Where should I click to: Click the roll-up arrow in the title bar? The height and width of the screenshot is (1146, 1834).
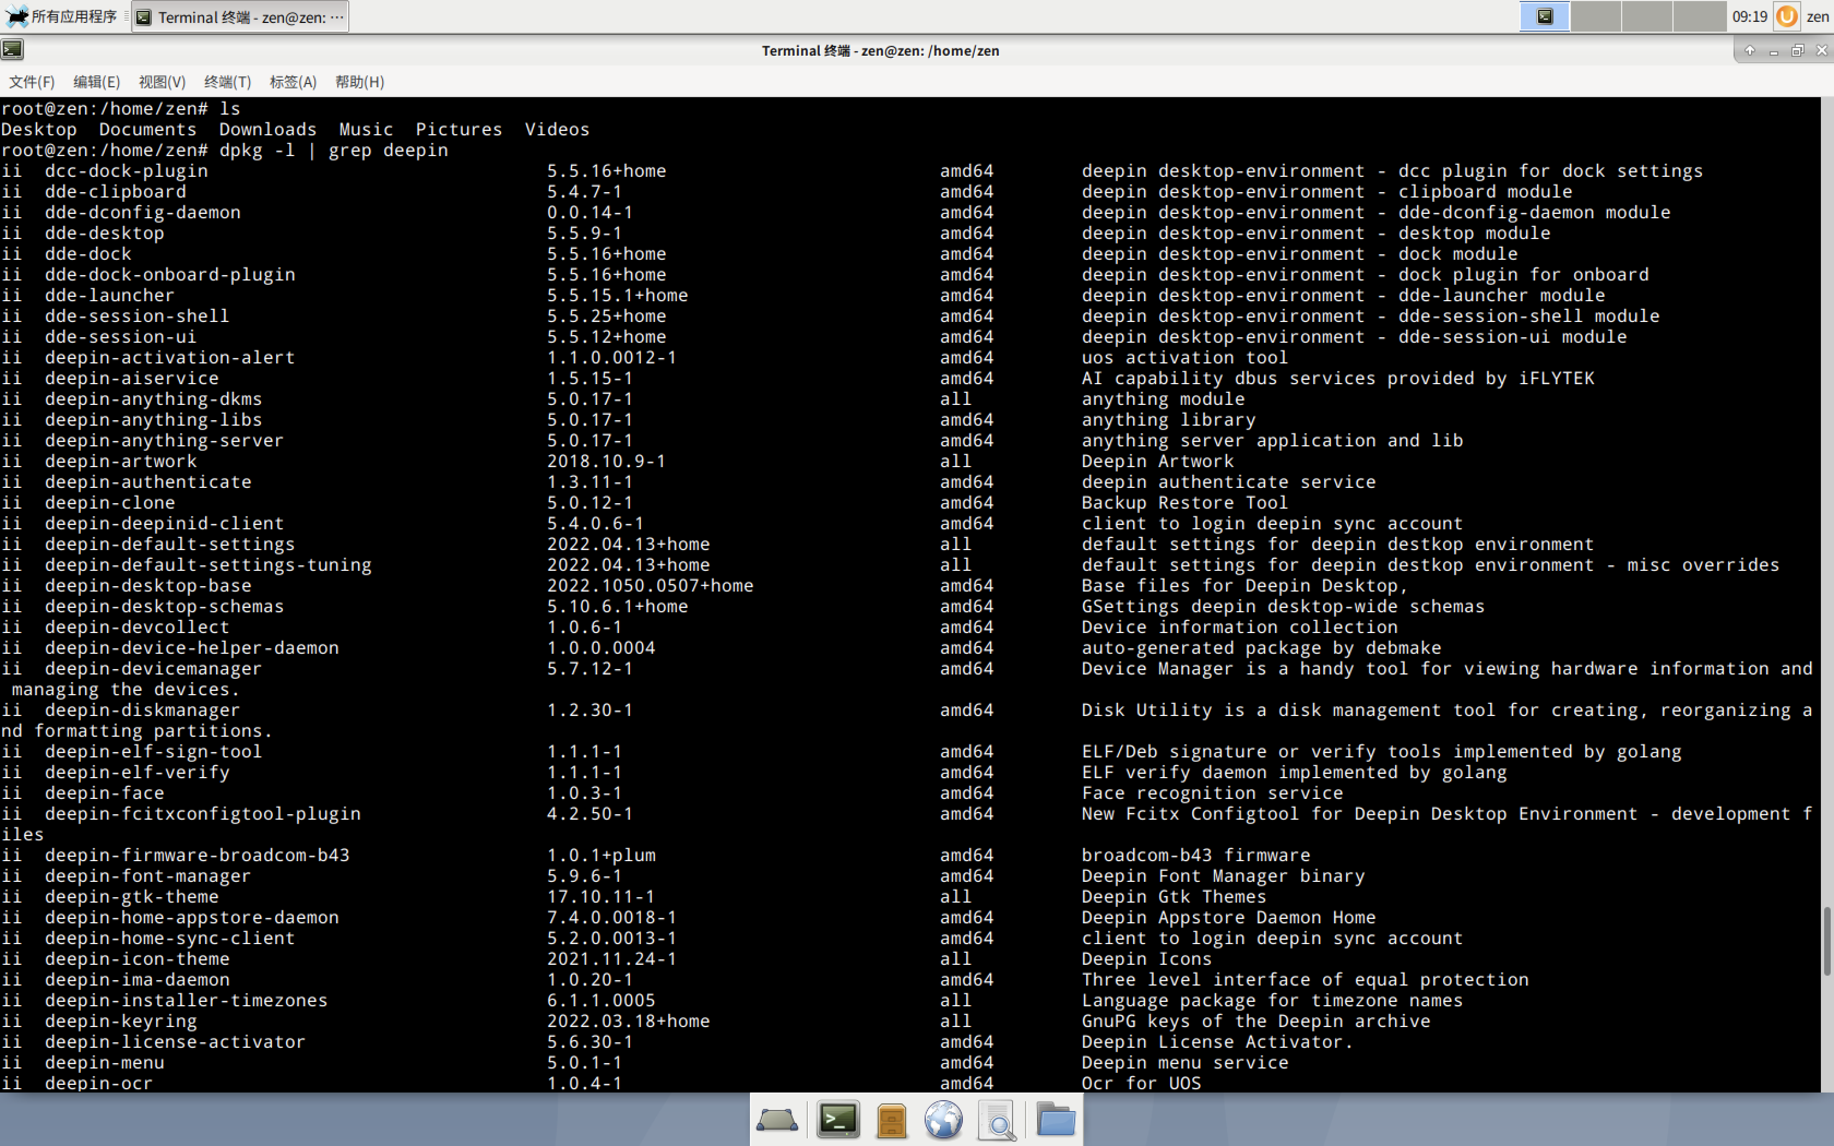(x=1750, y=51)
